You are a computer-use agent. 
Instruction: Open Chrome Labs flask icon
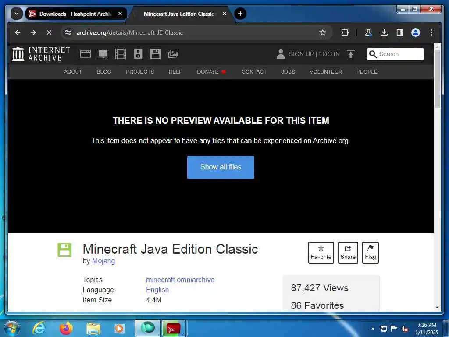coord(368,32)
